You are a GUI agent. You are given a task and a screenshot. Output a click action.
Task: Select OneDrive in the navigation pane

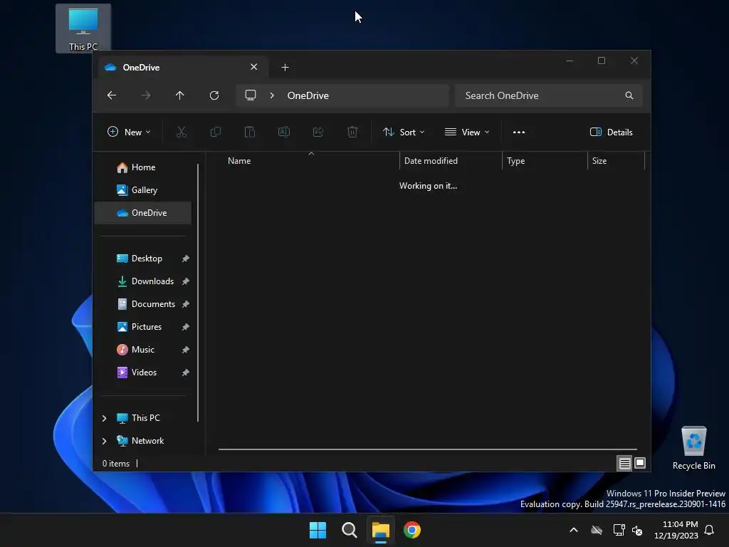143,213
